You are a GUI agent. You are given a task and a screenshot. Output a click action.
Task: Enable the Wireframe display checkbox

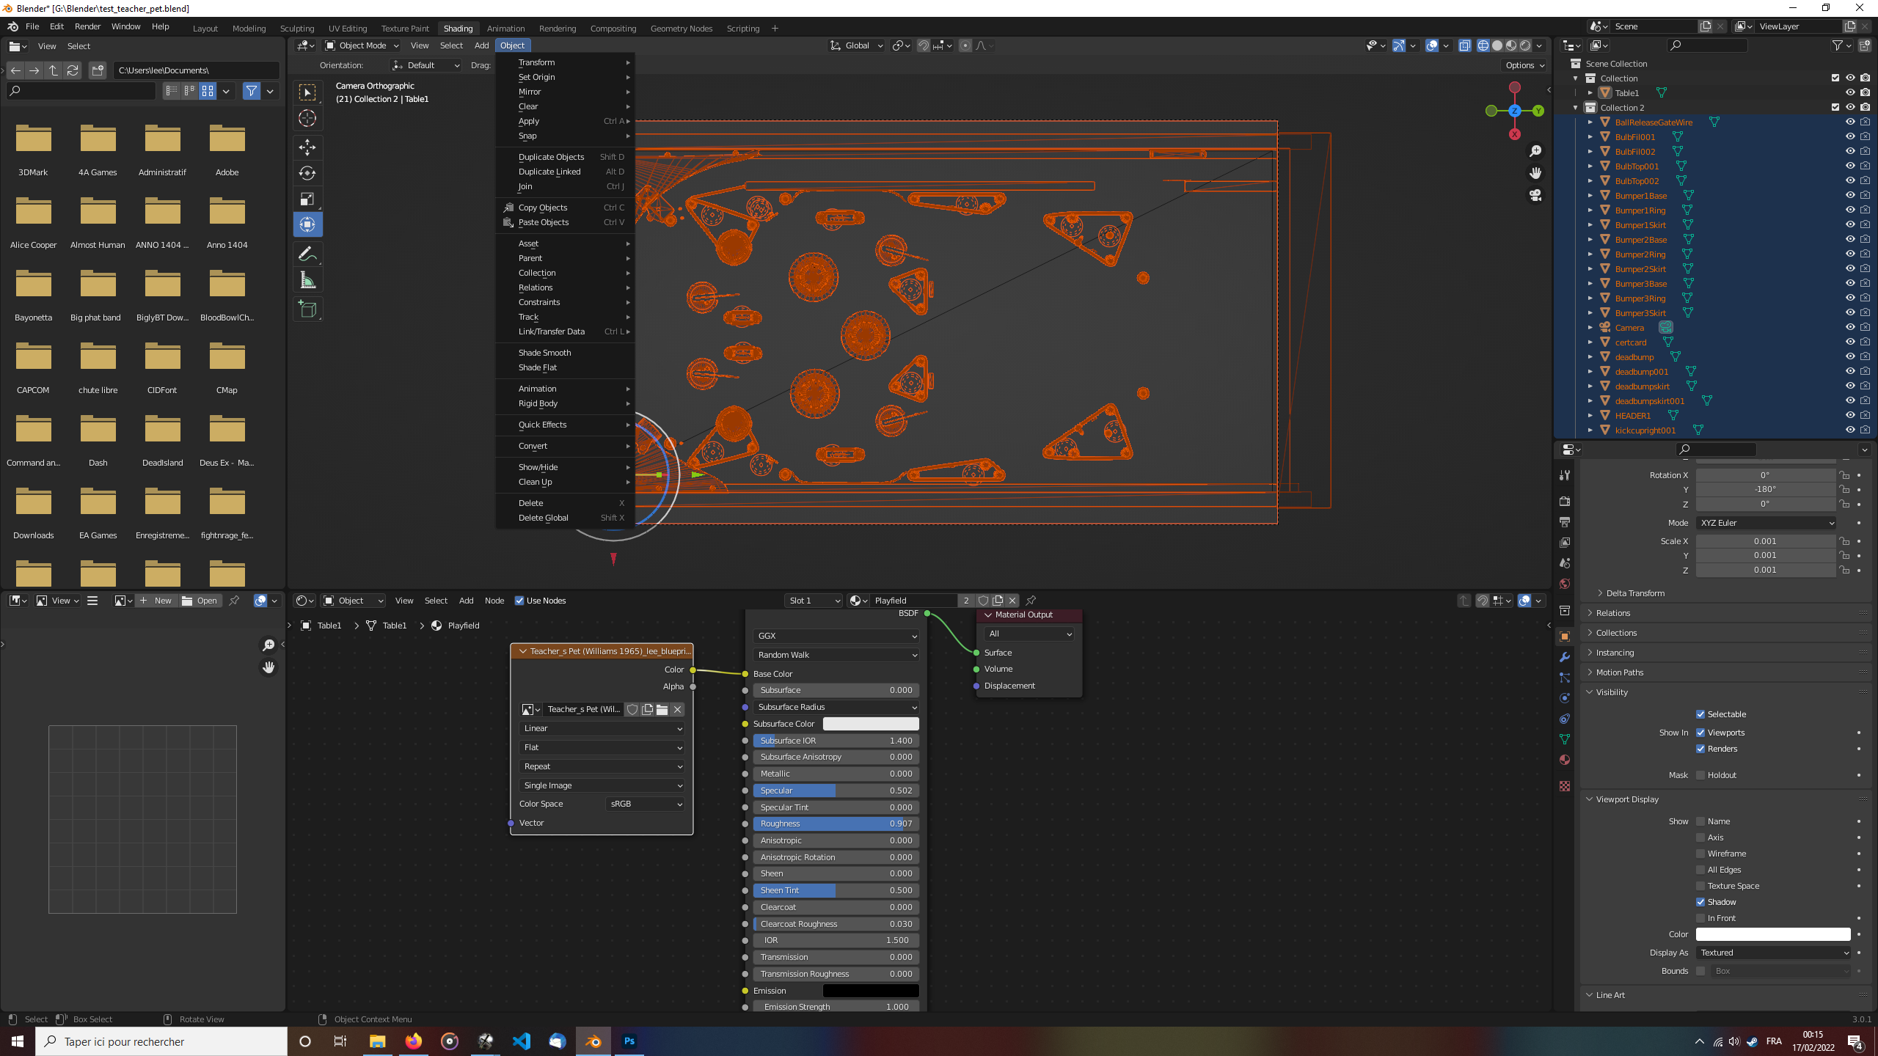coord(1700,854)
